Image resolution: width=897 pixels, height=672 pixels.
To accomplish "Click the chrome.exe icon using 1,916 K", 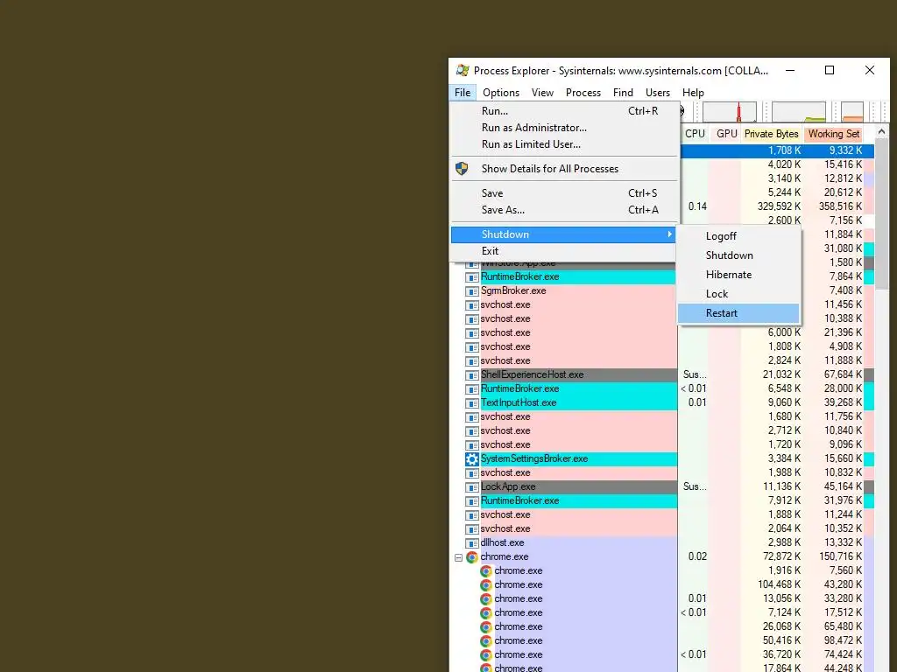I will coord(485,570).
